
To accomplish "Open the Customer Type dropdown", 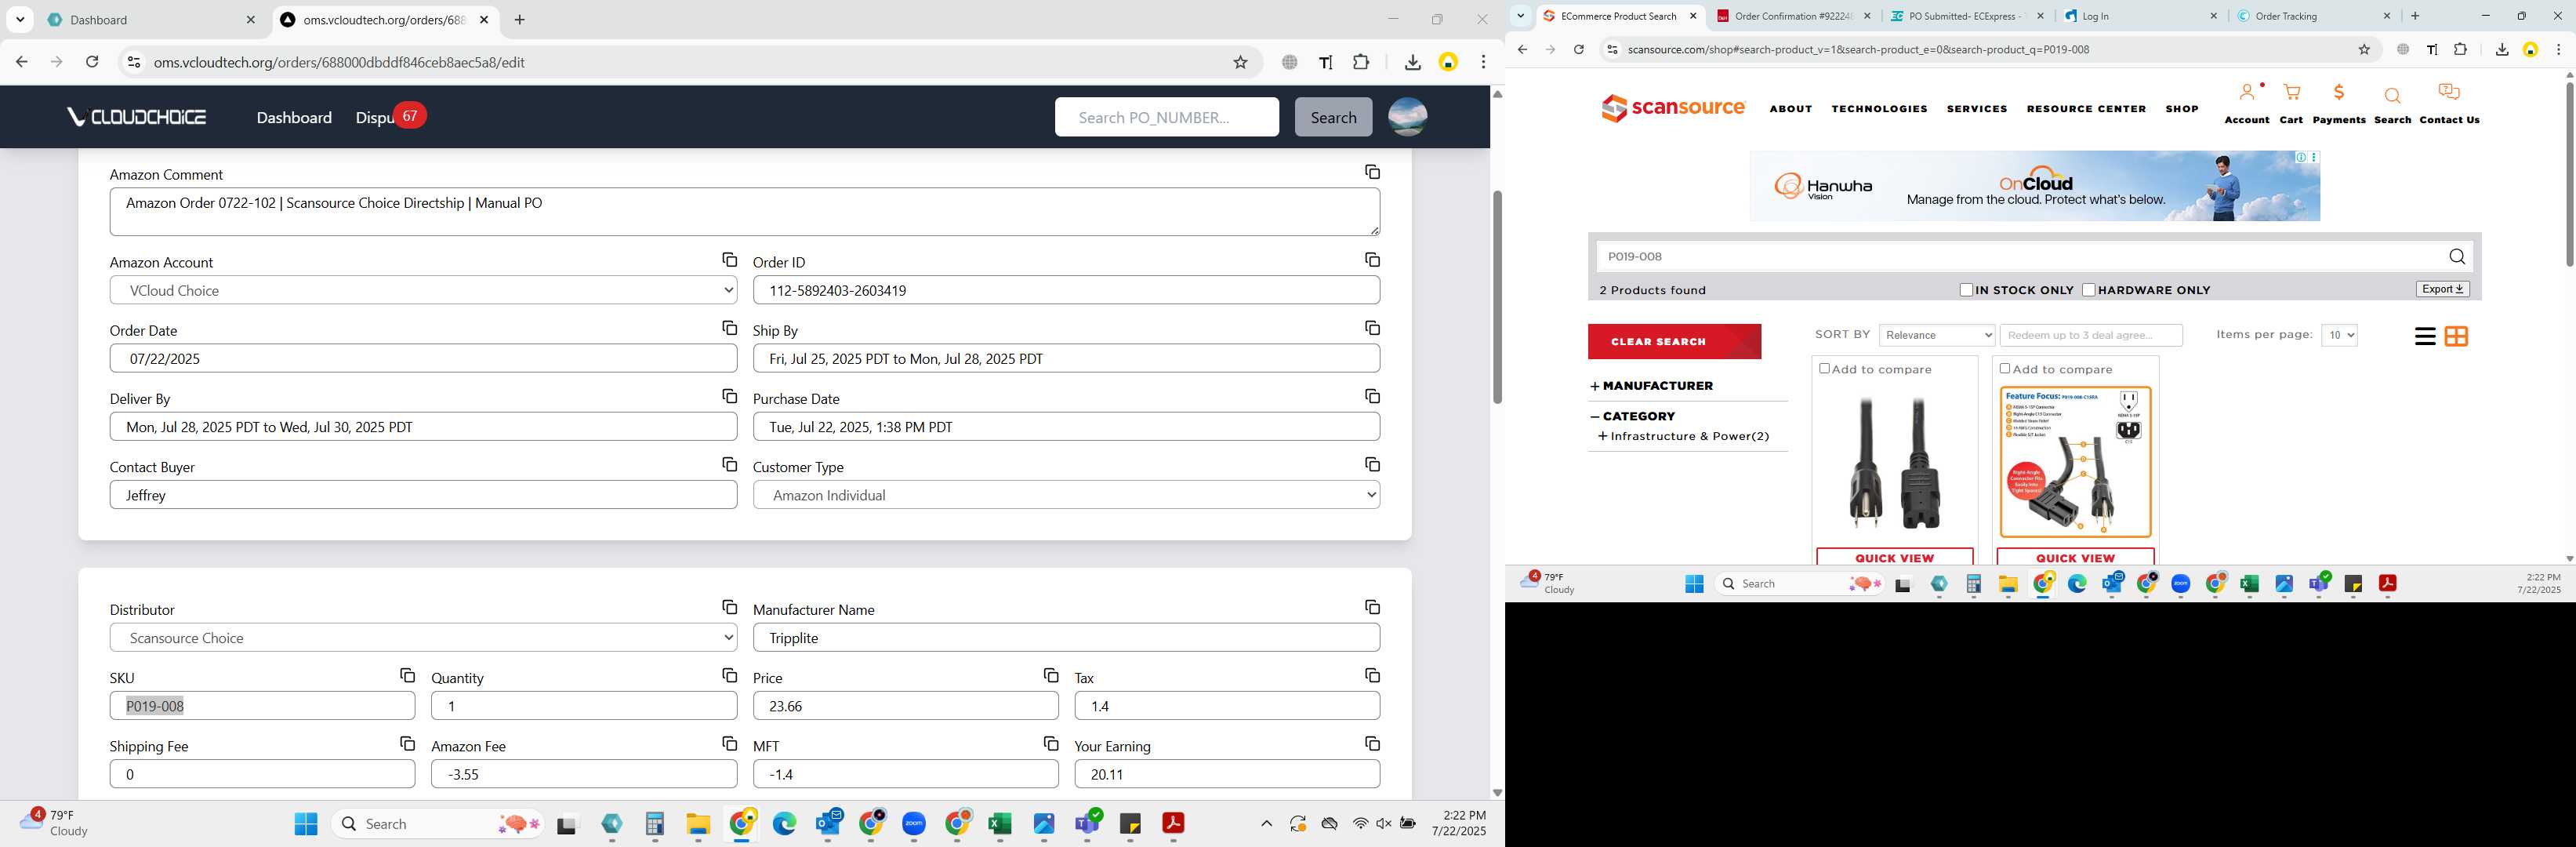I will tap(1066, 495).
